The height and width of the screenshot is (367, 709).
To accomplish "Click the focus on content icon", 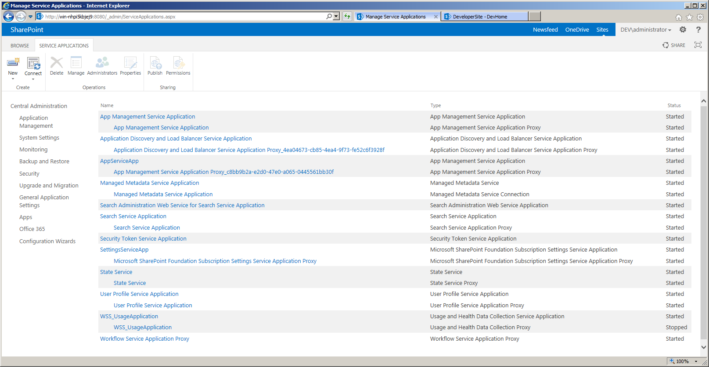I will (698, 45).
